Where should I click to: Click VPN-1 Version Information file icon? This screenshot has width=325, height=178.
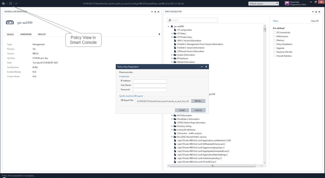pyautogui.click(x=175, y=40)
